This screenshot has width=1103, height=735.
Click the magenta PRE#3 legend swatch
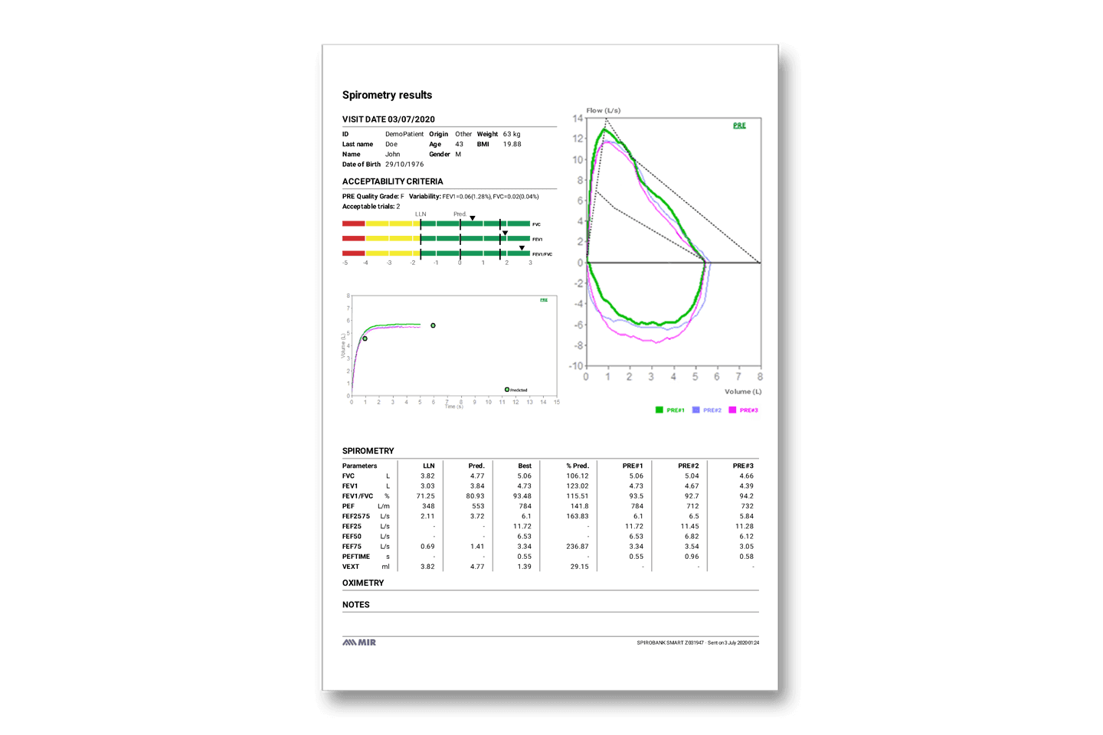pyautogui.click(x=732, y=410)
